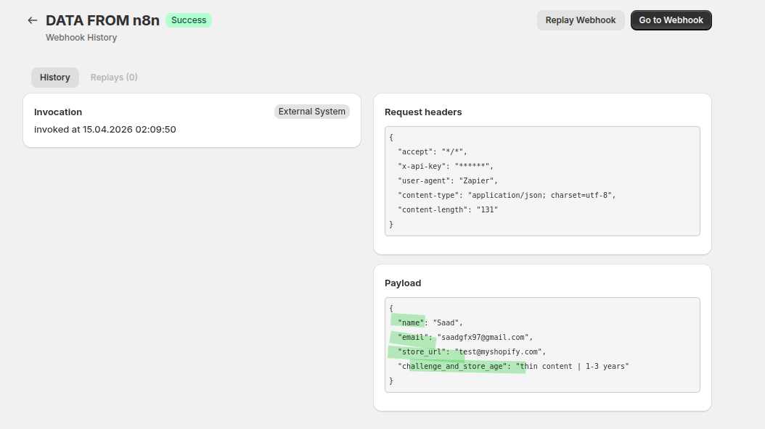Click the content-length header line
Screen dimensions: 765x429
point(448,209)
